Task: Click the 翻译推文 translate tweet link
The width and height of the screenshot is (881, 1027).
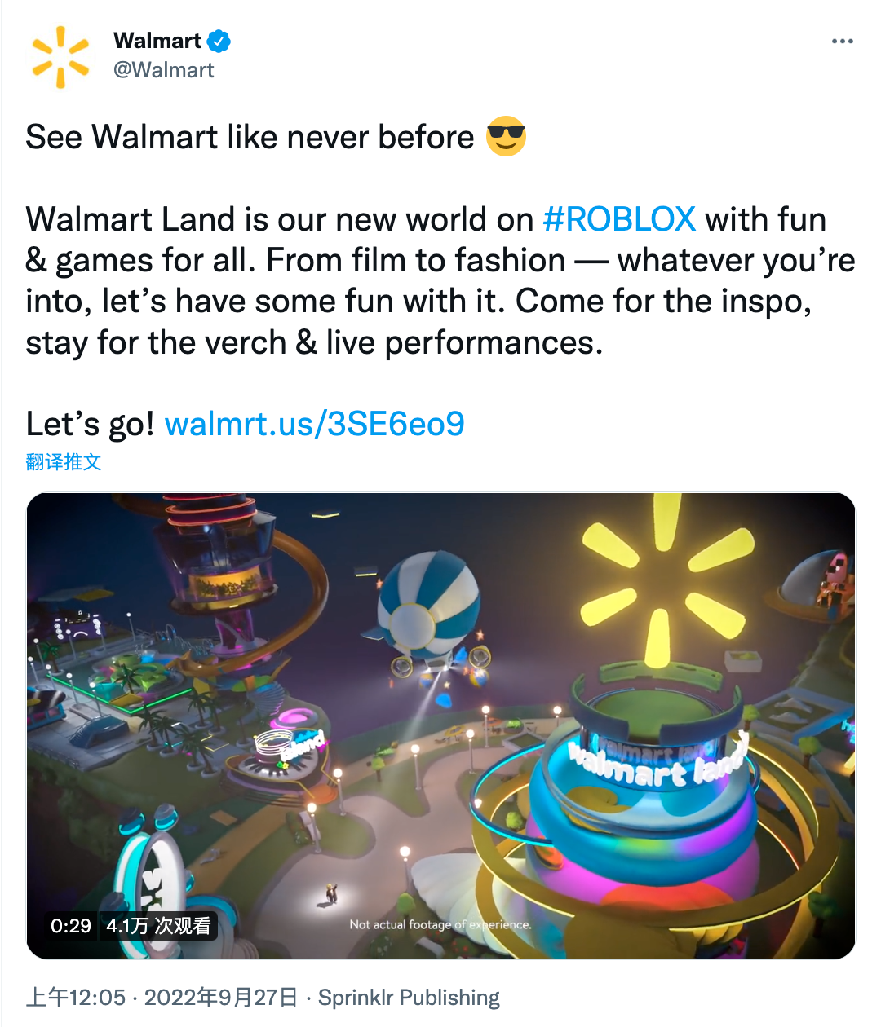Action: (x=64, y=462)
